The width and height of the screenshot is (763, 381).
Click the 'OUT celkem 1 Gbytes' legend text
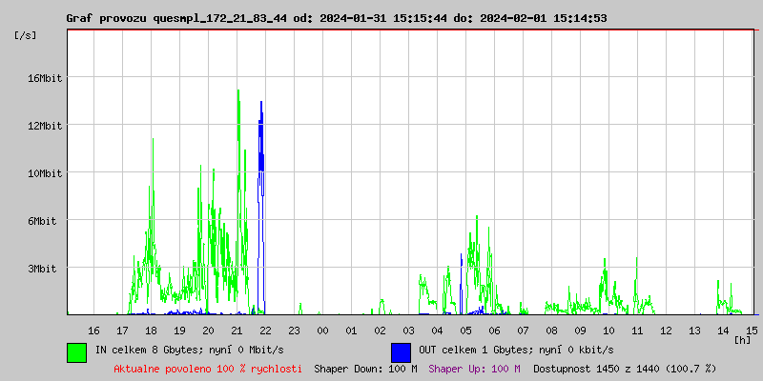516,351
